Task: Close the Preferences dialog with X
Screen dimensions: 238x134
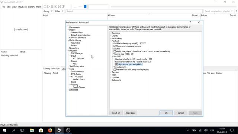Action: (x=199, y=22)
